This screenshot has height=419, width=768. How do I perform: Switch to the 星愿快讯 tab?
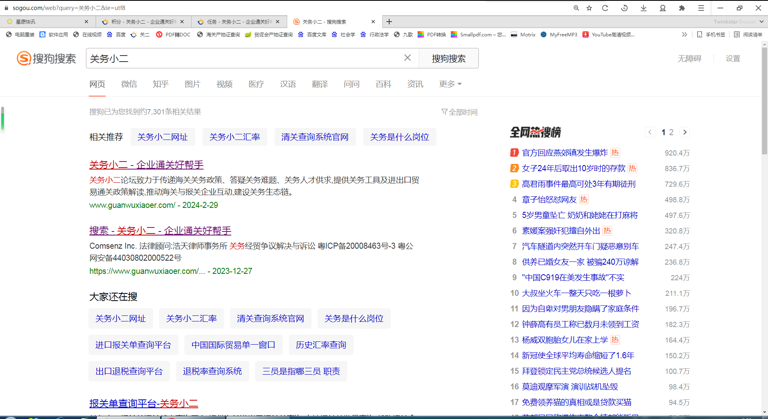(x=44, y=22)
